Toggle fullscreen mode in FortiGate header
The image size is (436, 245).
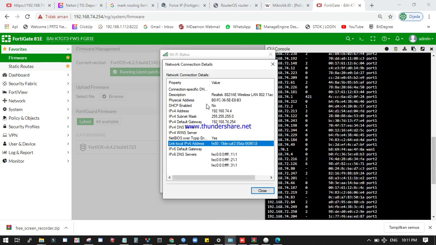(x=373, y=39)
